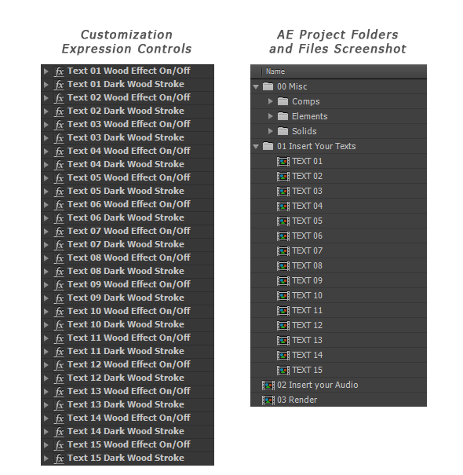Click the fx icon of Text 06 Dark Wood Stroke
Viewport: 463px width, 475px height.
point(59,218)
